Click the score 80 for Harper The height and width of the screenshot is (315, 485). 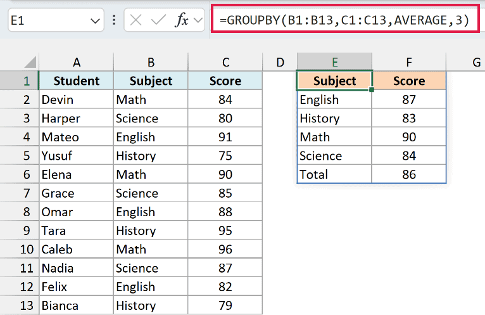point(225,119)
